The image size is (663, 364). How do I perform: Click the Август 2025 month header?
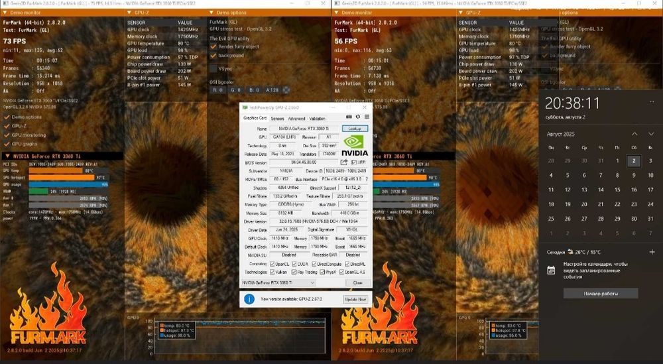point(561,134)
